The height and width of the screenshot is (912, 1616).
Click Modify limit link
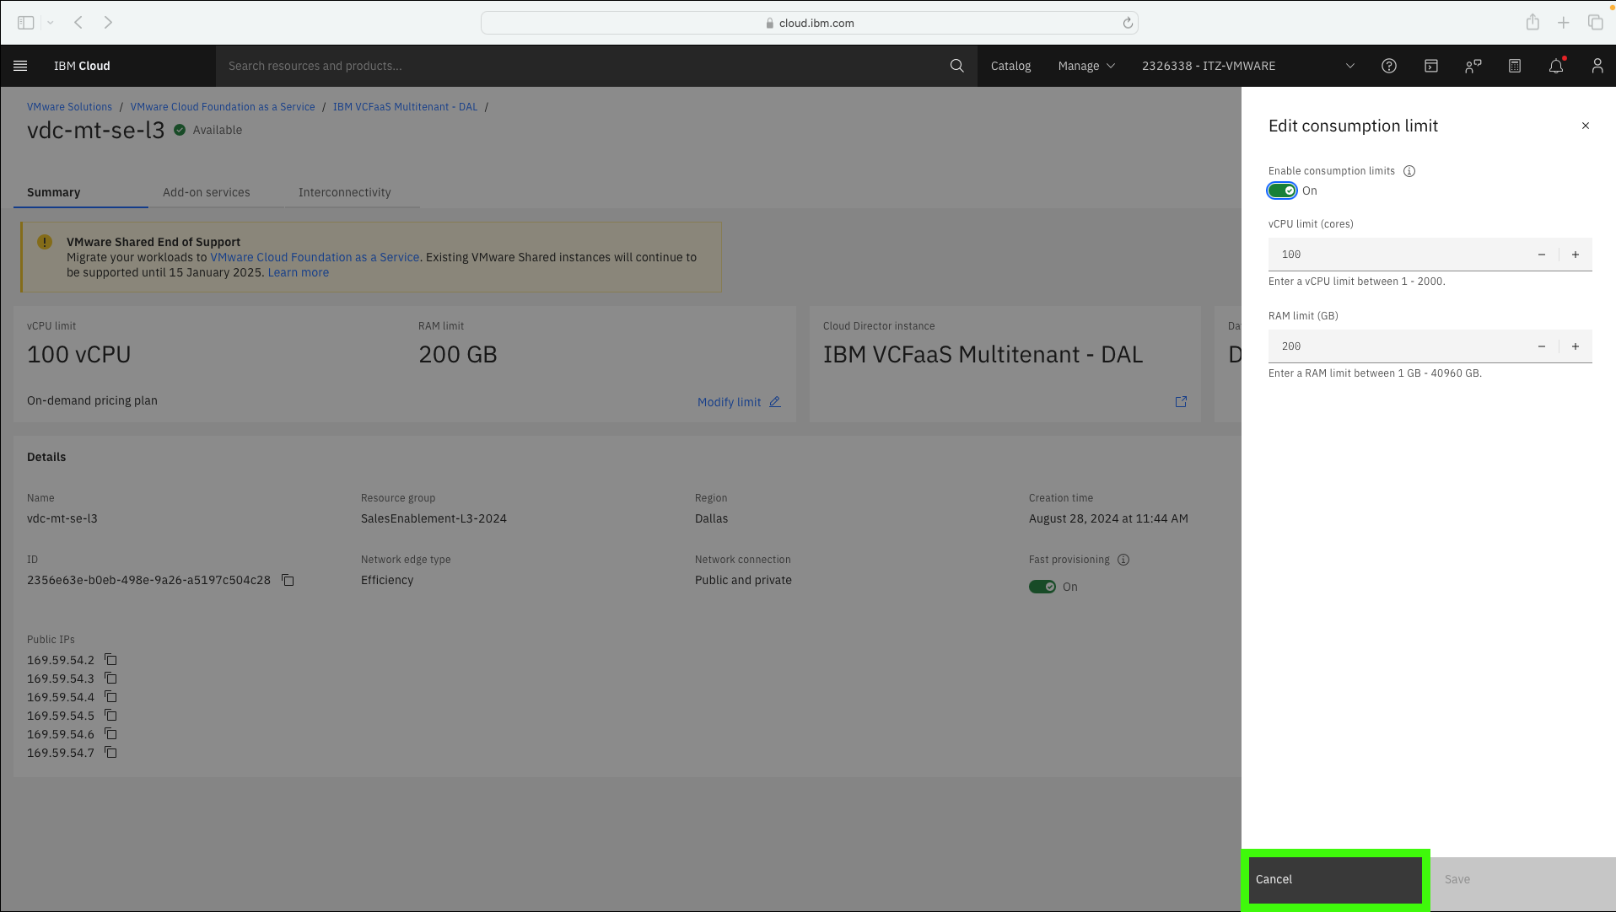click(739, 402)
